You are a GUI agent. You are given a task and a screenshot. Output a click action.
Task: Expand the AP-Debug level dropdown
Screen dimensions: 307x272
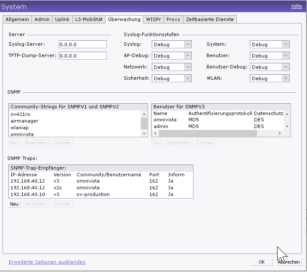pyautogui.click(x=172, y=56)
